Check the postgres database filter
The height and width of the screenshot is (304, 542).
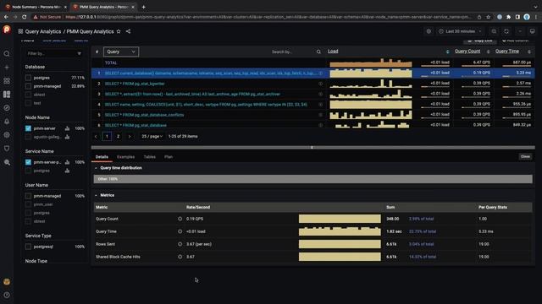pyautogui.click(x=28, y=78)
